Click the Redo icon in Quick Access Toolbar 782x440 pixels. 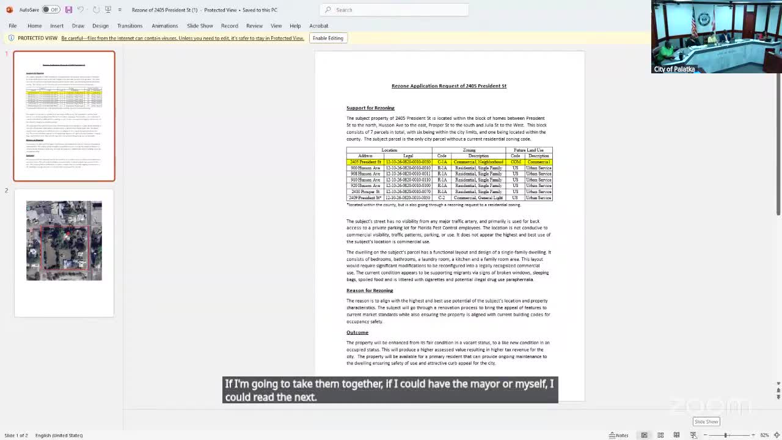[x=96, y=10]
